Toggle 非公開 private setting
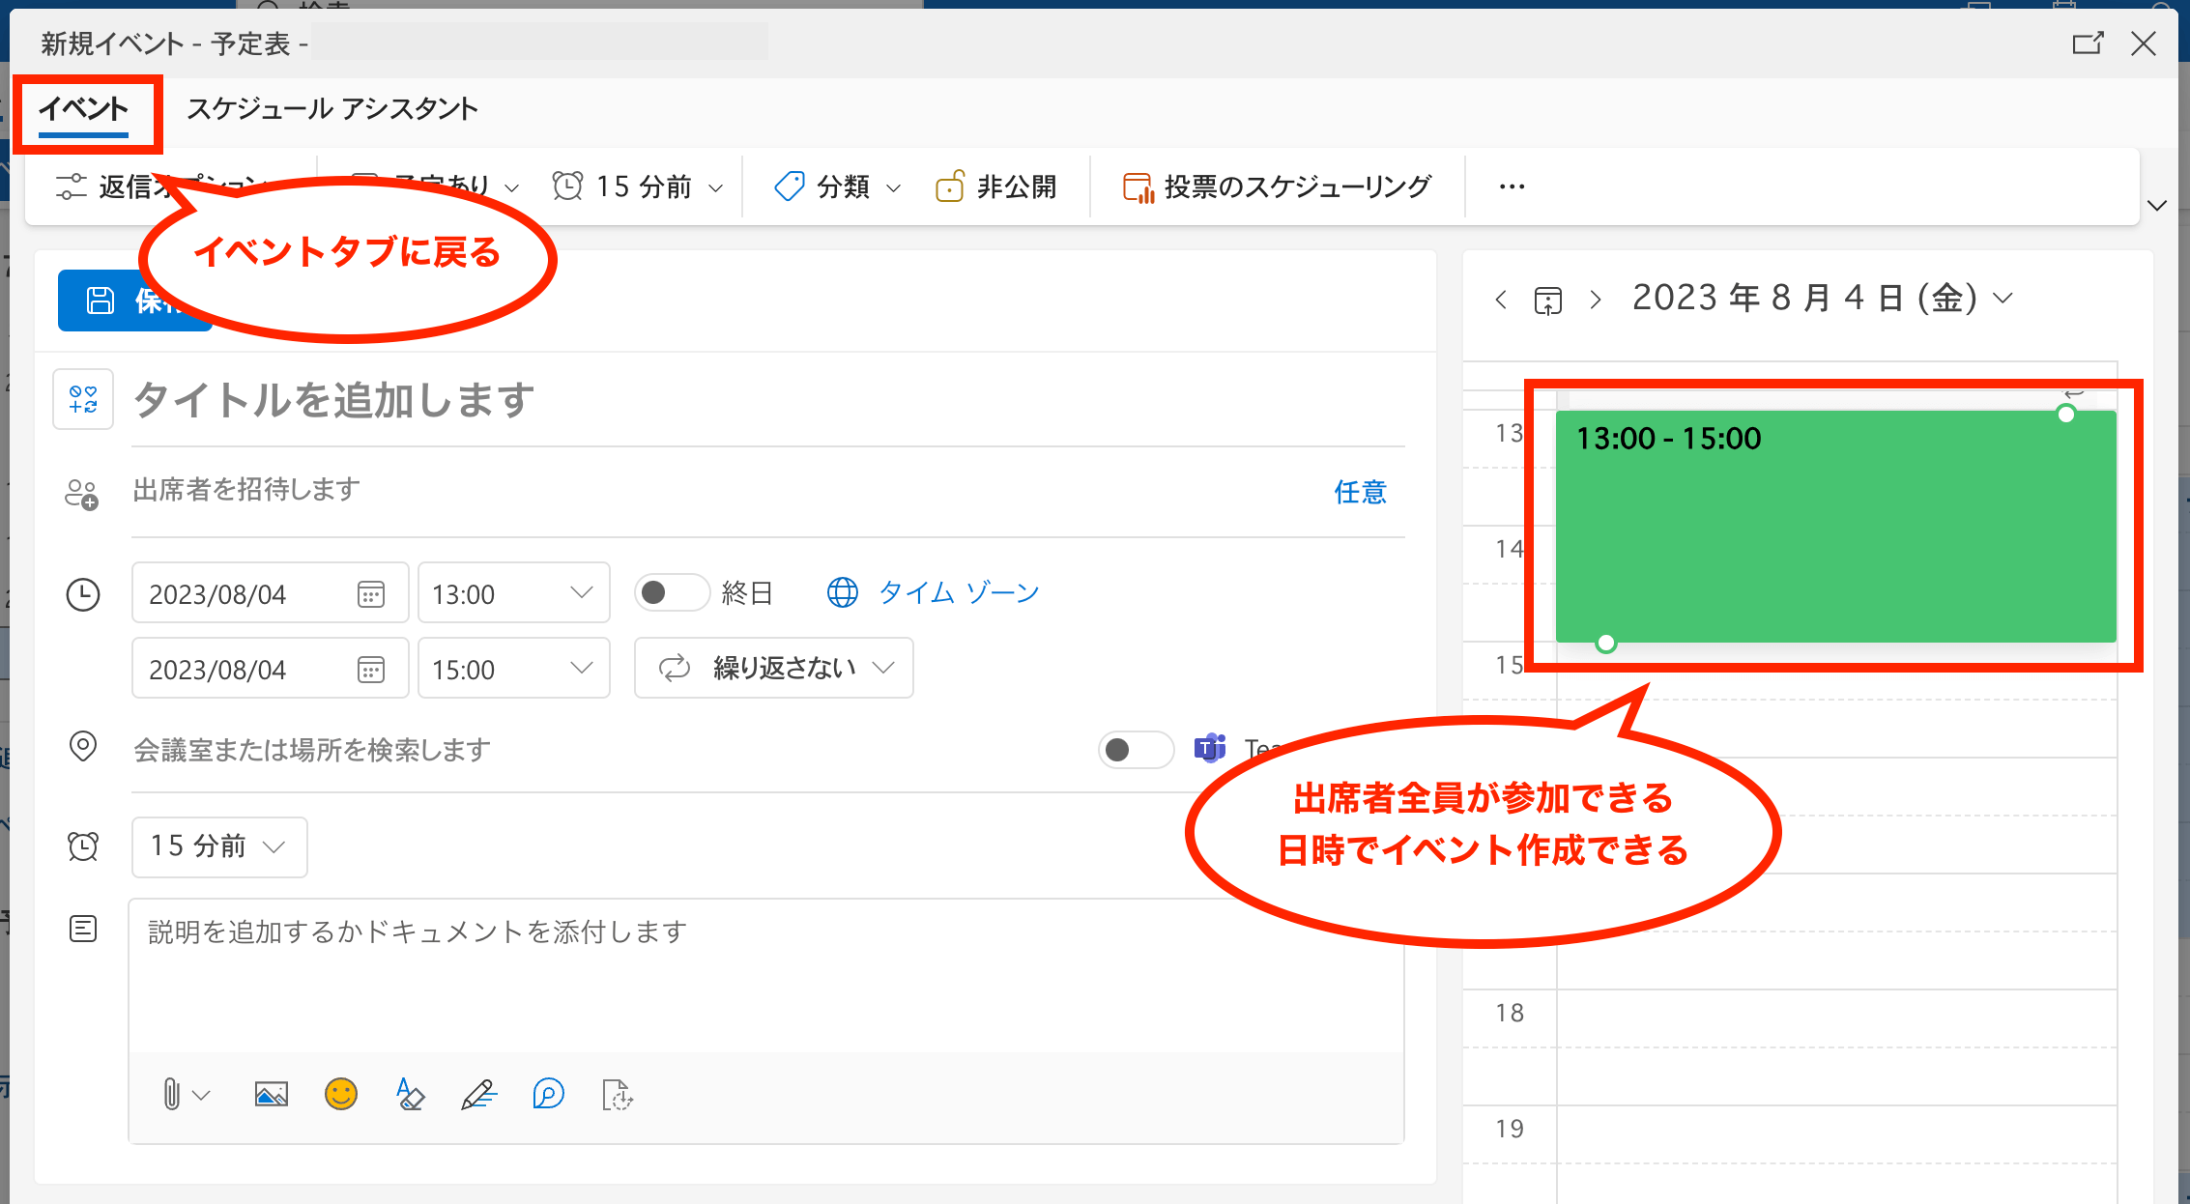Image resolution: width=2190 pixels, height=1204 pixels. (x=996, y=186)
